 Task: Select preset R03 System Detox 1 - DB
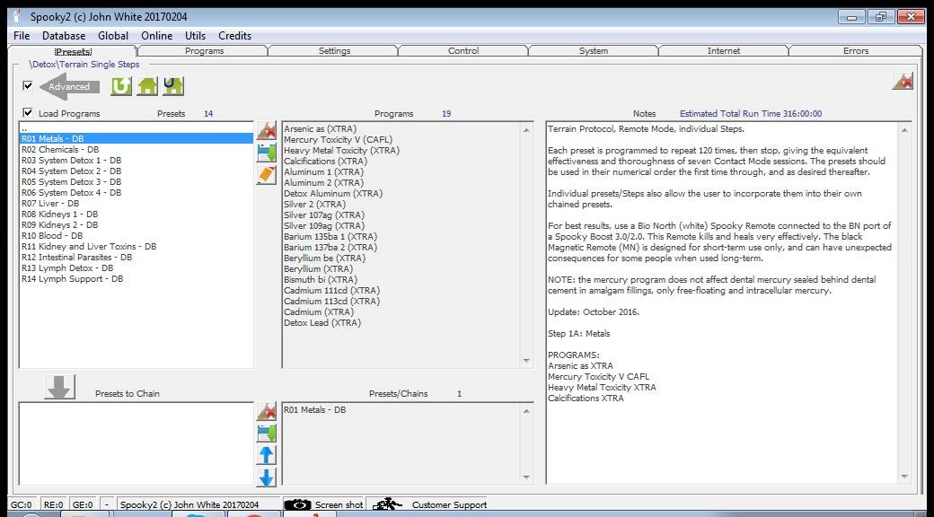coord(137,161)
